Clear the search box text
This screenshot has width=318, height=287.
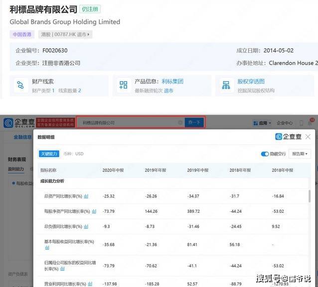(180, 123)
